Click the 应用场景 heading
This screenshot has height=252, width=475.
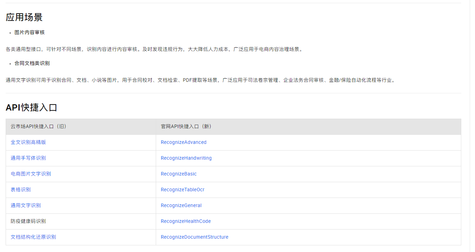pyautogui.click(x=24, y=17)
